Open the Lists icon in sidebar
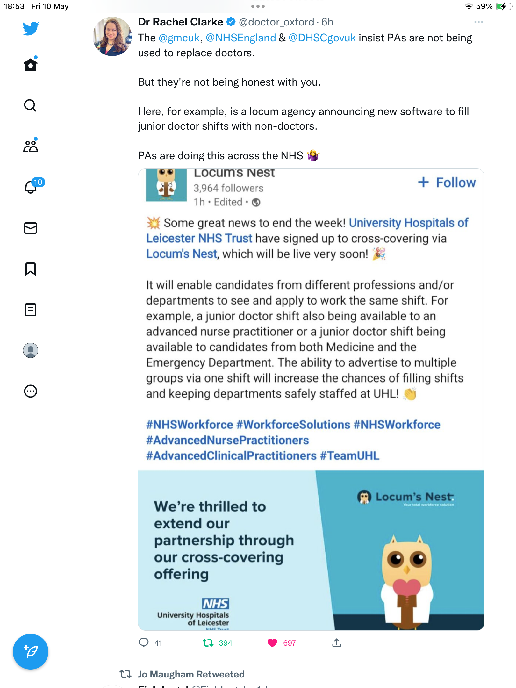Screen dimensions: 516x688 coord(31,310)
